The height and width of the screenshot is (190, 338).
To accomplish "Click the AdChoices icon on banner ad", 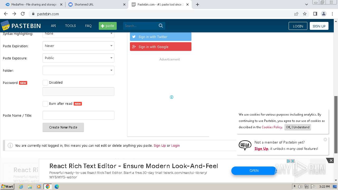I will 289,161.
